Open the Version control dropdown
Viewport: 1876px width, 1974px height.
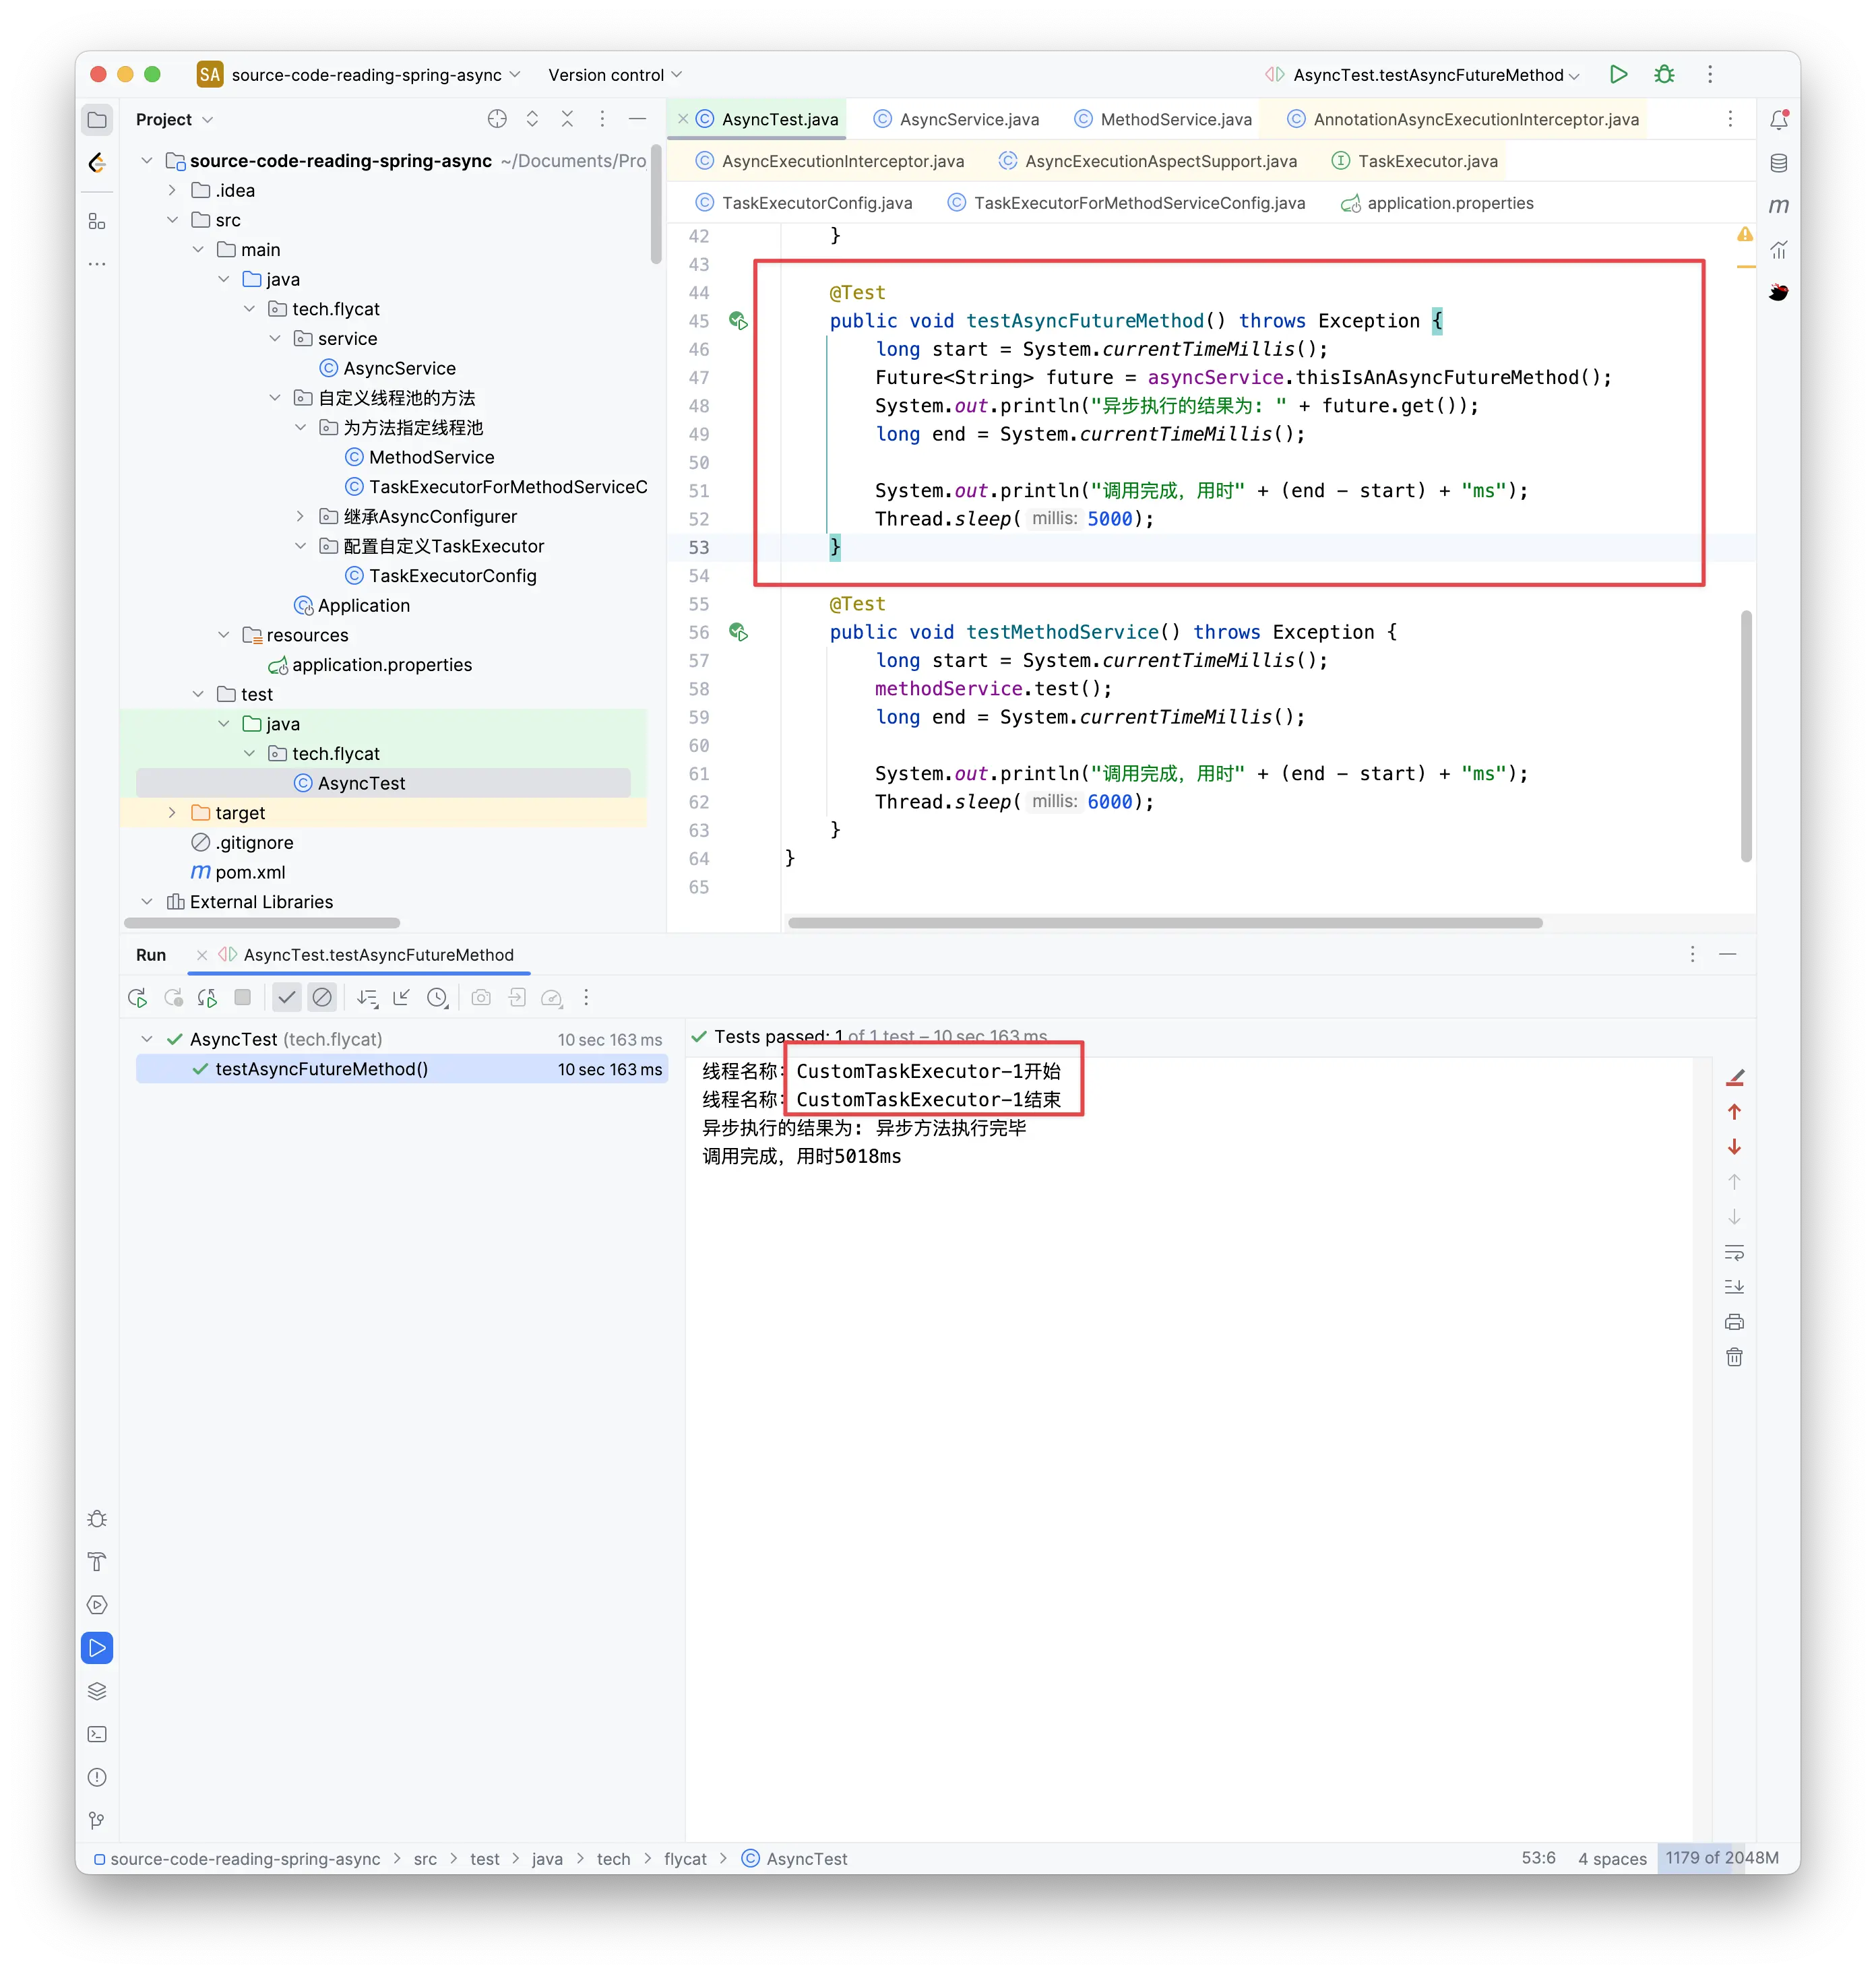(x=615, y=75)
